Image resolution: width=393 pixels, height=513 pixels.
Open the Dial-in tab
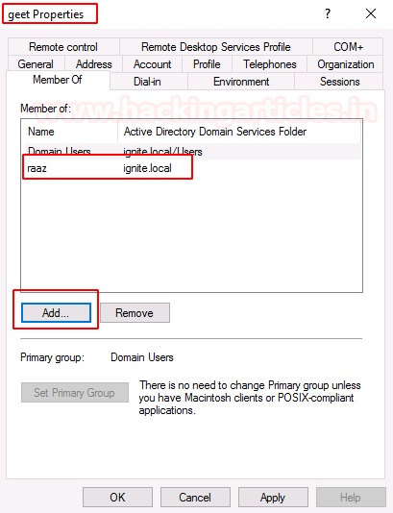[x=147, y=82]
